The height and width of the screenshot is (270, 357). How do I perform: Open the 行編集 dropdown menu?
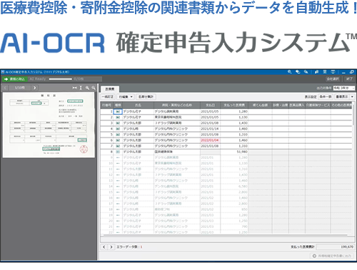pyautogui.click(x=126, y=97)
